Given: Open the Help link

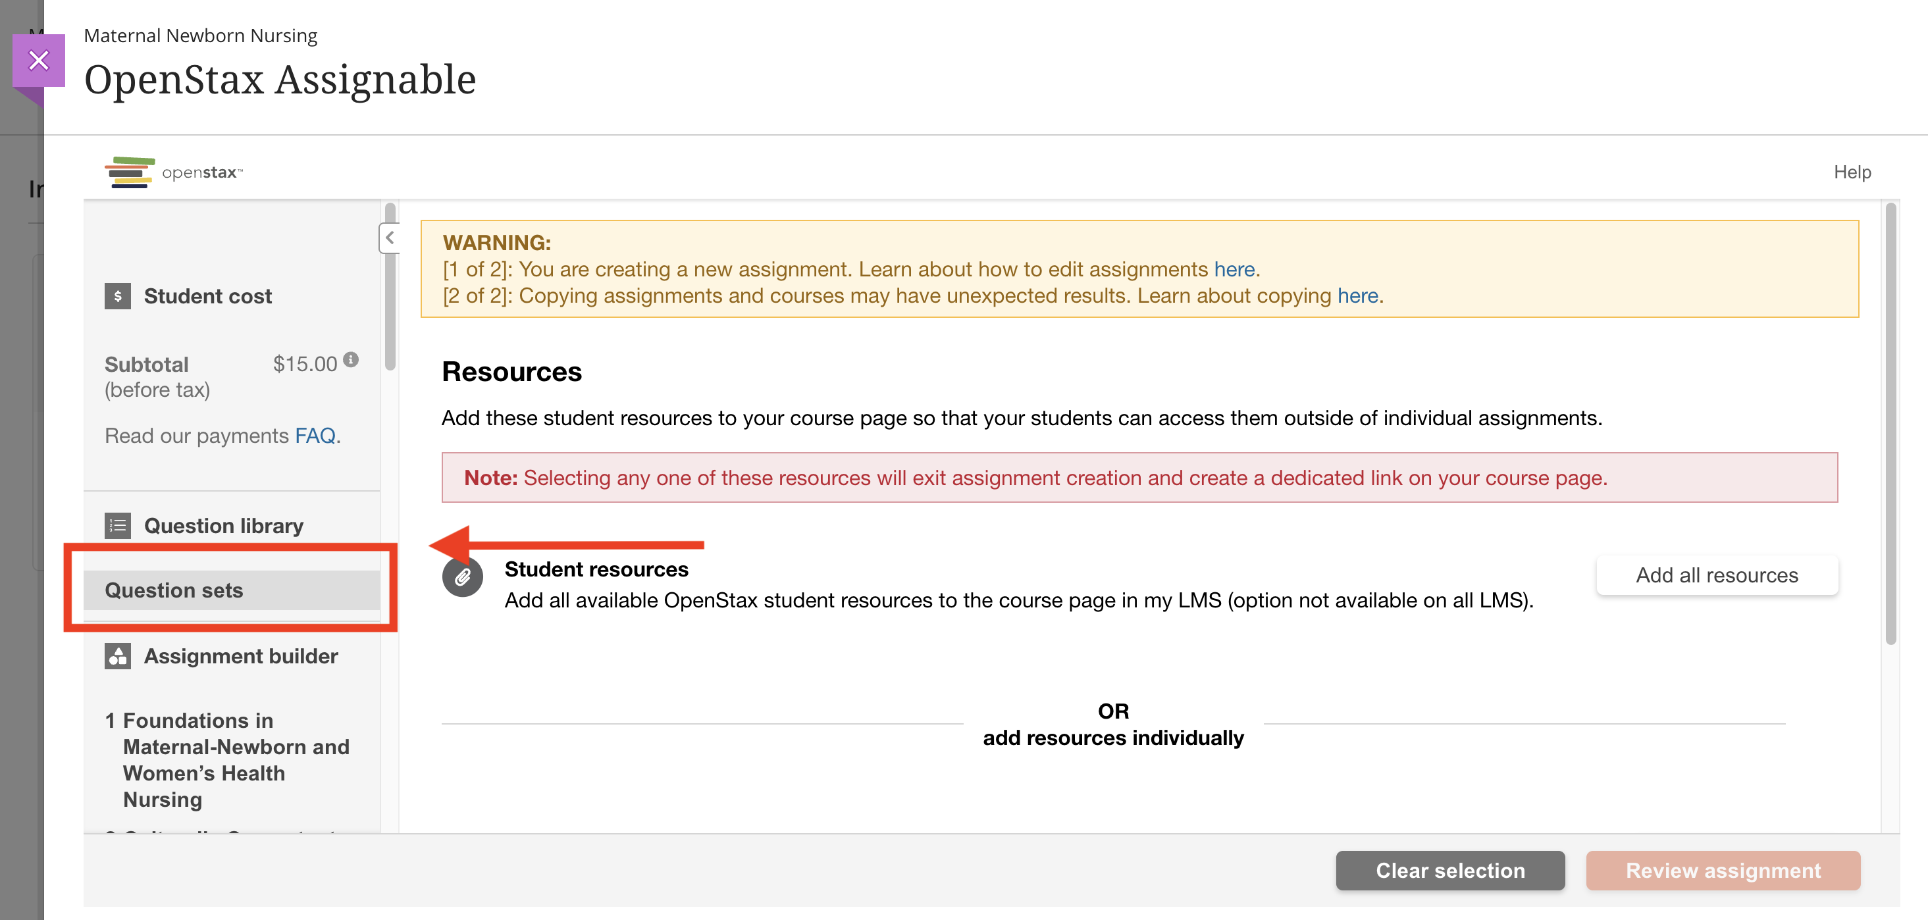Looking at the screenshot, I should pos(1852,172).
